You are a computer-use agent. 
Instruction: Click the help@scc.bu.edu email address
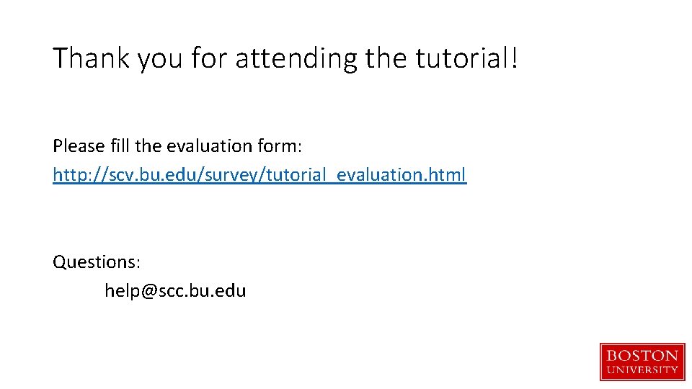175,291
